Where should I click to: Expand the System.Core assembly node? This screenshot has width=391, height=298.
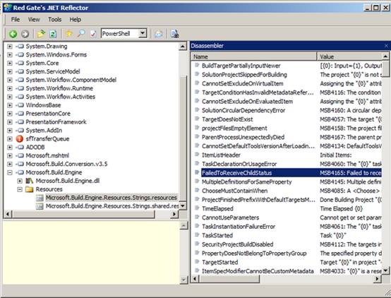[10, 63]
